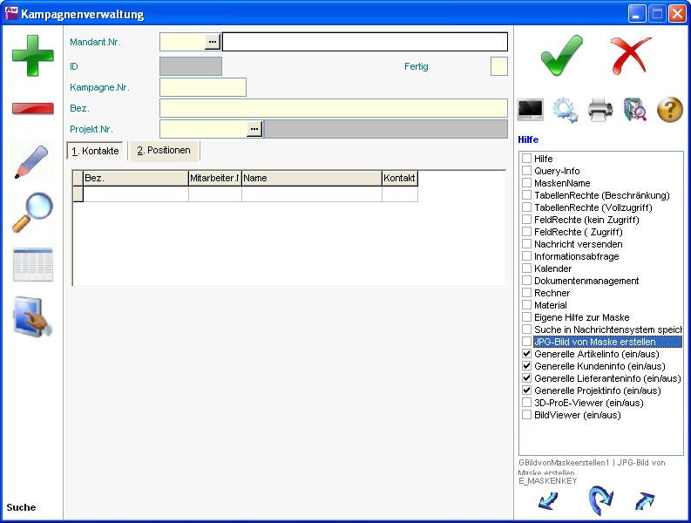Enable the Kalender checkbox
Viewport: 691px width, 523px height.
526,269
